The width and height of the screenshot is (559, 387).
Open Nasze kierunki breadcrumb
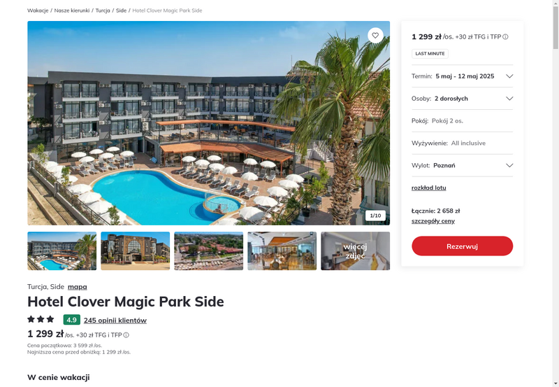point(72,10)
